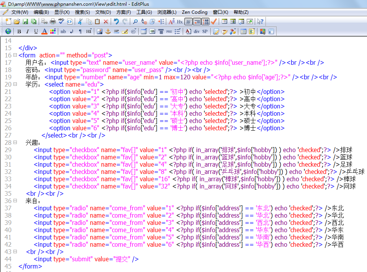Open the Replace tool
The height and width of the screenshot is (272, 367).
[x=144, y=21]
